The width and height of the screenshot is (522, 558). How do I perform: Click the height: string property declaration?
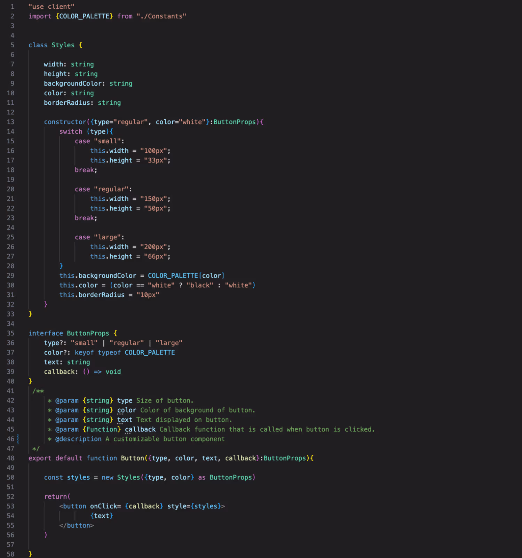click(x=71, y=74)
